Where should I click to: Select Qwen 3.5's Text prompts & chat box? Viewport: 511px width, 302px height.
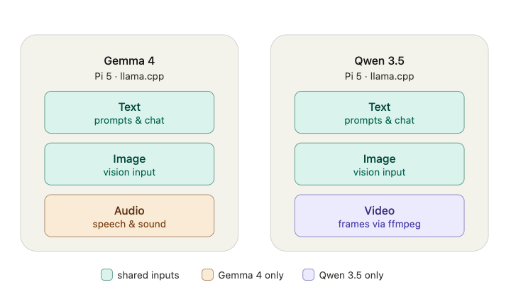[x=379, y=112]
